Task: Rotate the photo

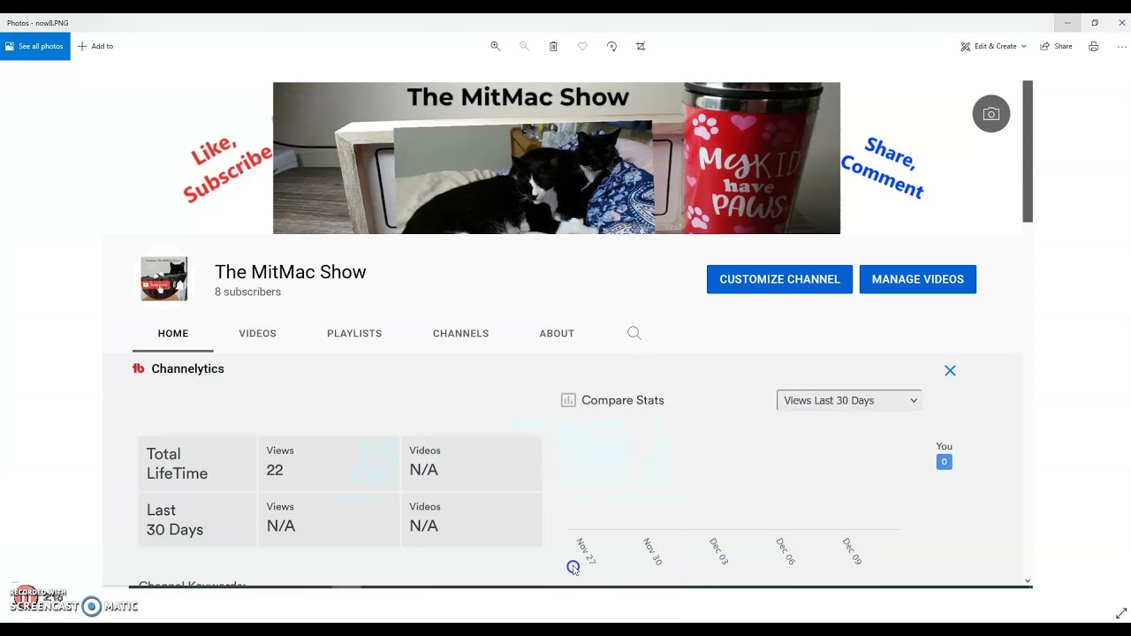Action: click(x=611, y=46)
